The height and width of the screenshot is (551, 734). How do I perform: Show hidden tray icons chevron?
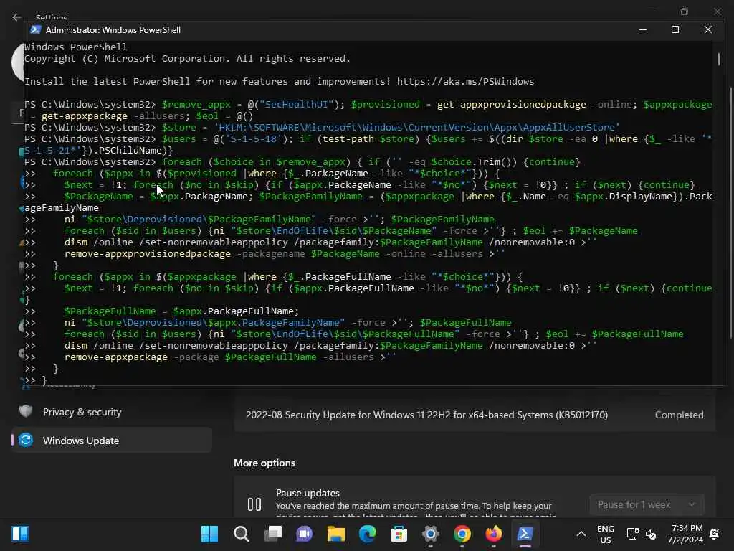pos(581,534)
